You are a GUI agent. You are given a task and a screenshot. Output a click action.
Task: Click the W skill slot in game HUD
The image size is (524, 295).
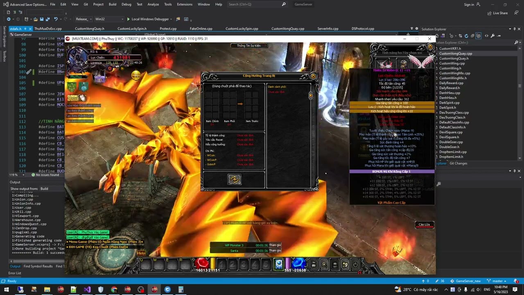(x=159, y=265)
